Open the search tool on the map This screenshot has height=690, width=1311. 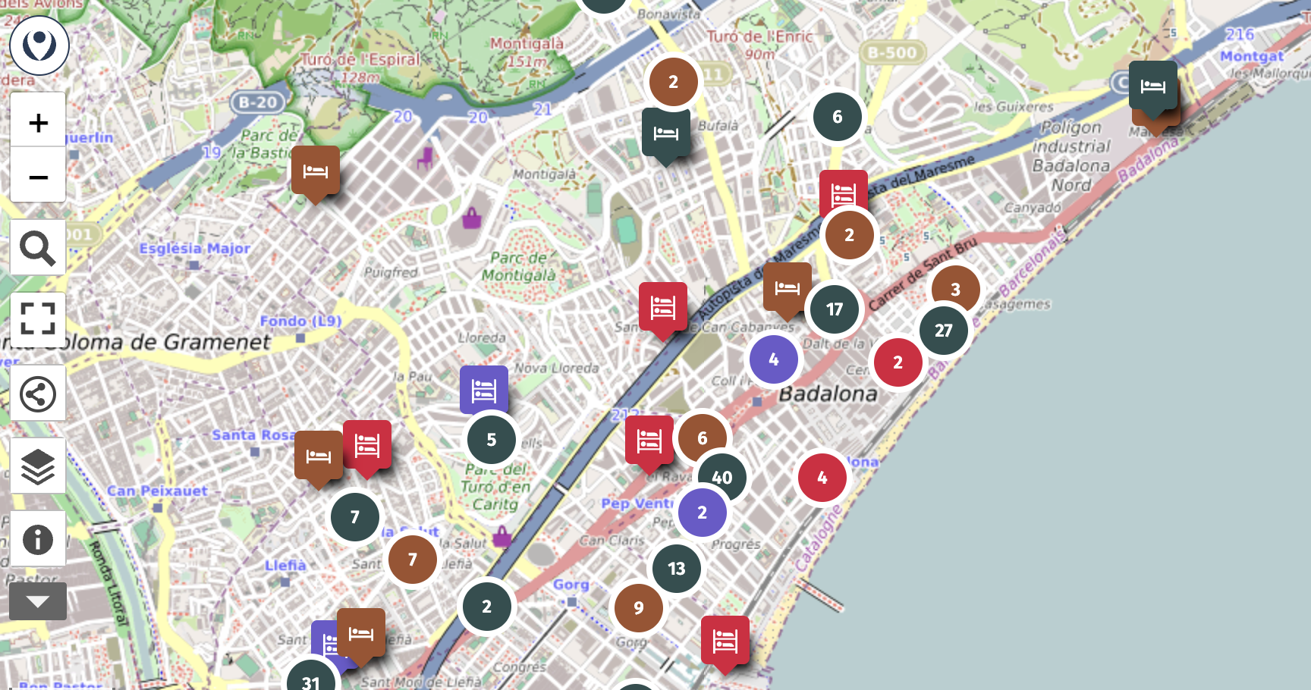tap(38, 247)
